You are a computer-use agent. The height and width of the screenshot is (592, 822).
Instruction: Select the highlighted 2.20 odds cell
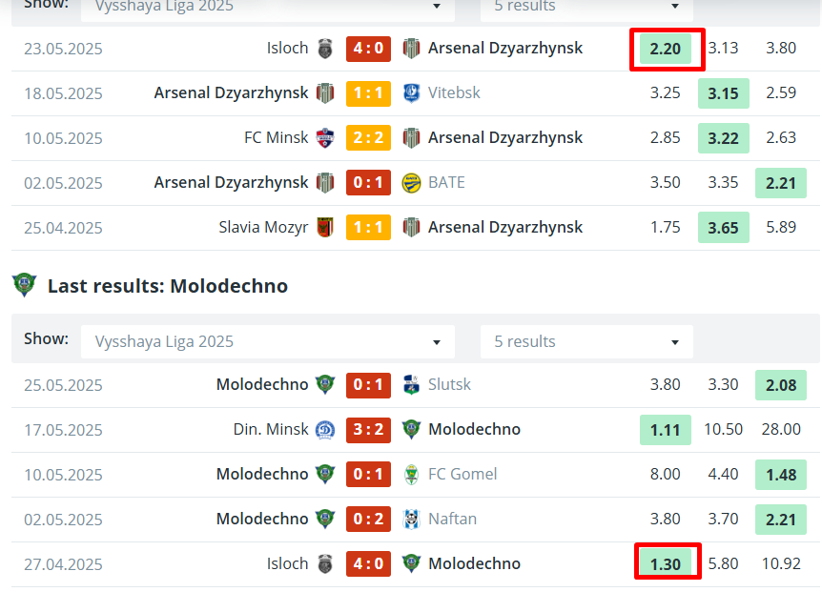click(x=666, y=49)
